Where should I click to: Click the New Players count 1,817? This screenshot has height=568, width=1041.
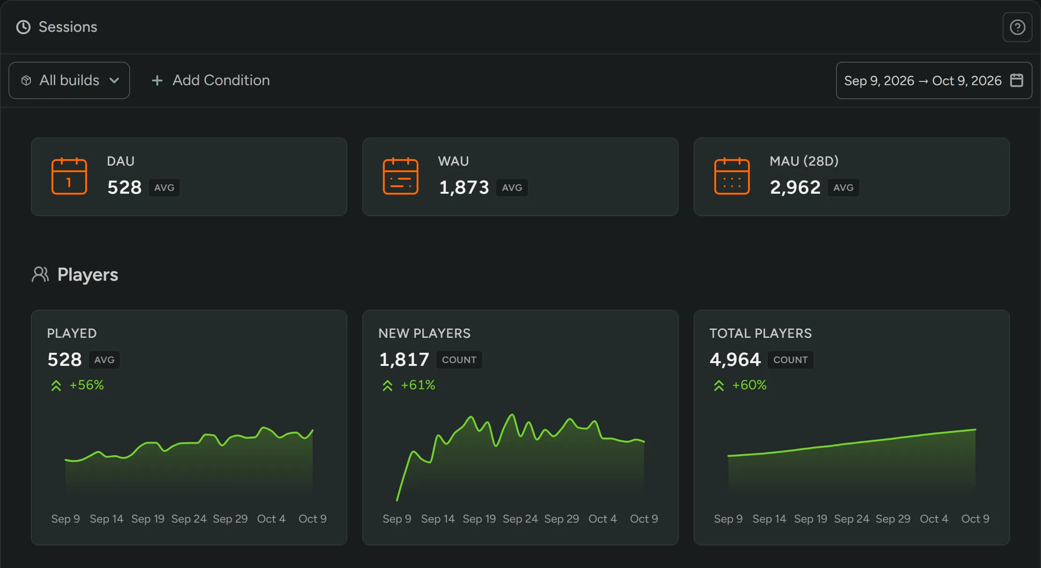pyautogui.click(x=404, y=360)
